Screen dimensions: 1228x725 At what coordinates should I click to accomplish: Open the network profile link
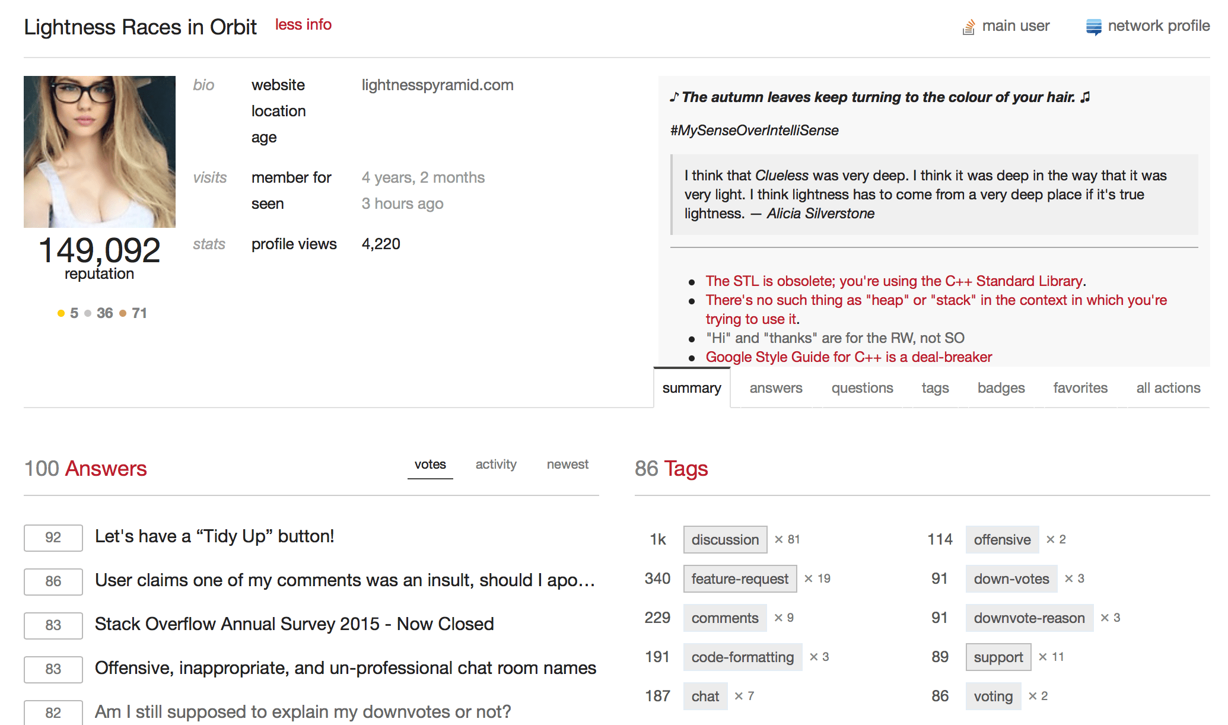1159,26
